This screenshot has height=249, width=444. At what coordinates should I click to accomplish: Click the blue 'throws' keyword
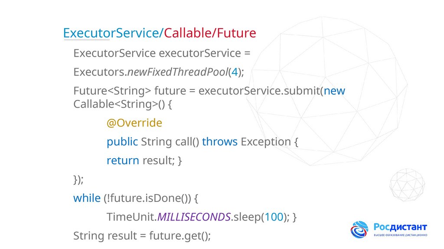(x=219, y=142)
